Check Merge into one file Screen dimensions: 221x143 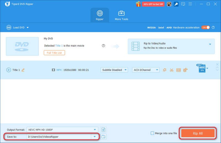tap(152, 133)
